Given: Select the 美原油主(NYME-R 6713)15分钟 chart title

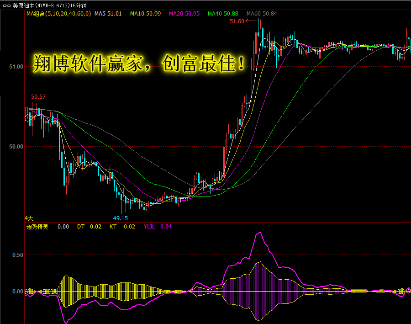Looking at the screenshot, I should (49, 5).
